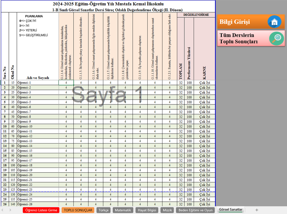The width and height of the screenshot is (287, 214).
Task: Click next sheet navigation arrow
Action: pyautogui.click(x=10, y=210)
